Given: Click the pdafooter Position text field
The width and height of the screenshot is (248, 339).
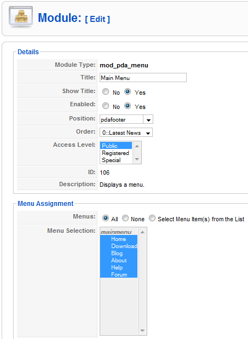Looking at the screenshot, I should click(122, 119).
